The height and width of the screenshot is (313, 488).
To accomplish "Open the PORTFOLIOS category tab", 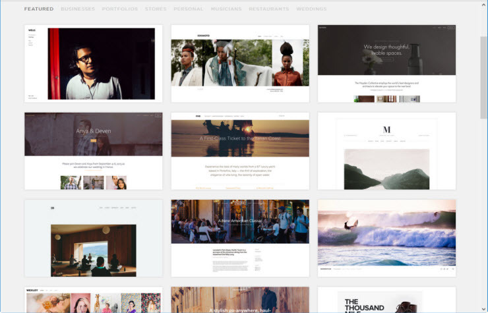I will pos(120,9).
